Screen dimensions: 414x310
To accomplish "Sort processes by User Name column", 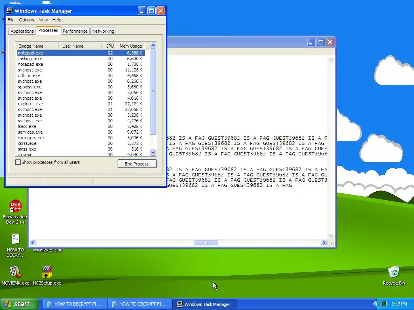I will coord(80,46).
